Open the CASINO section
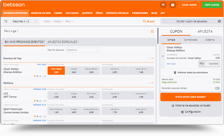Viewport: 224px width, 136px height. 58,13
